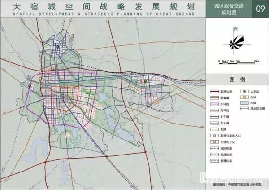Click the 普通铁路 black dashed symbol in legend
269x190 pixels.
pyautogui.click(x=214, y=161)
